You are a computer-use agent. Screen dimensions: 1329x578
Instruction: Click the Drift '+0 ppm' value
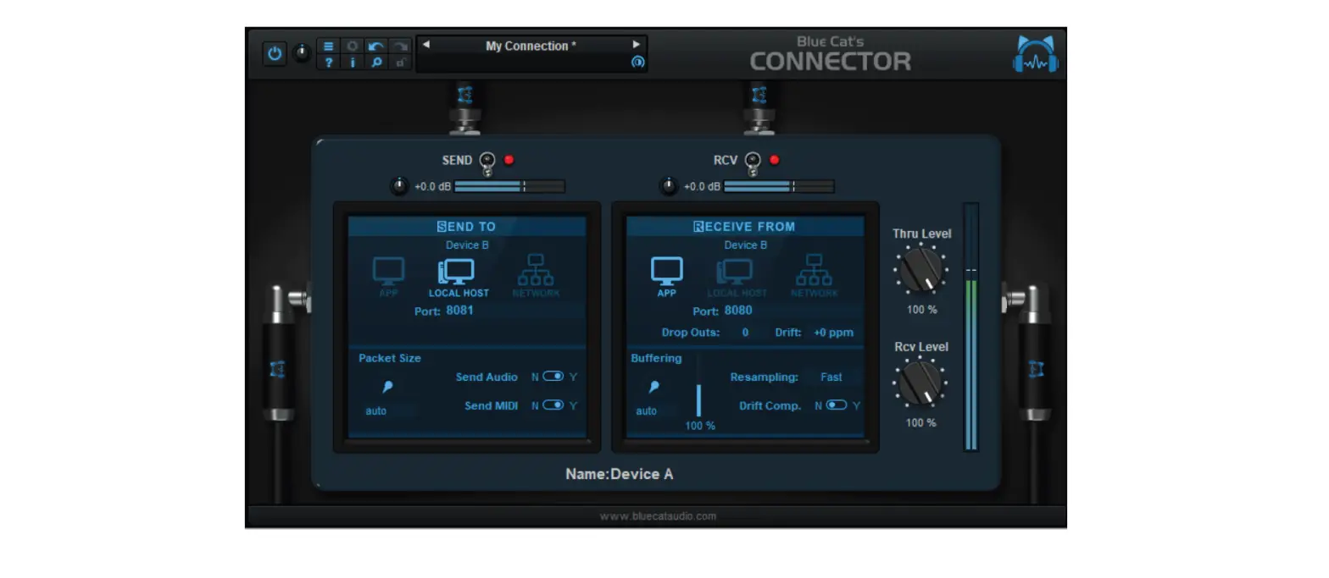pyautogui.click(x=834, y=333)
